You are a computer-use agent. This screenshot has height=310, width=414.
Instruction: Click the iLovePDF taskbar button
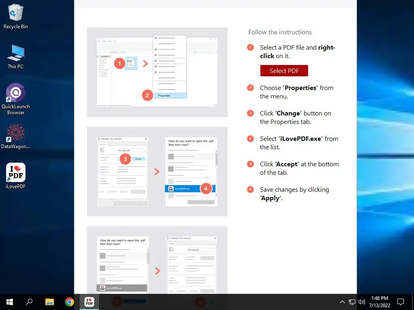89,302
